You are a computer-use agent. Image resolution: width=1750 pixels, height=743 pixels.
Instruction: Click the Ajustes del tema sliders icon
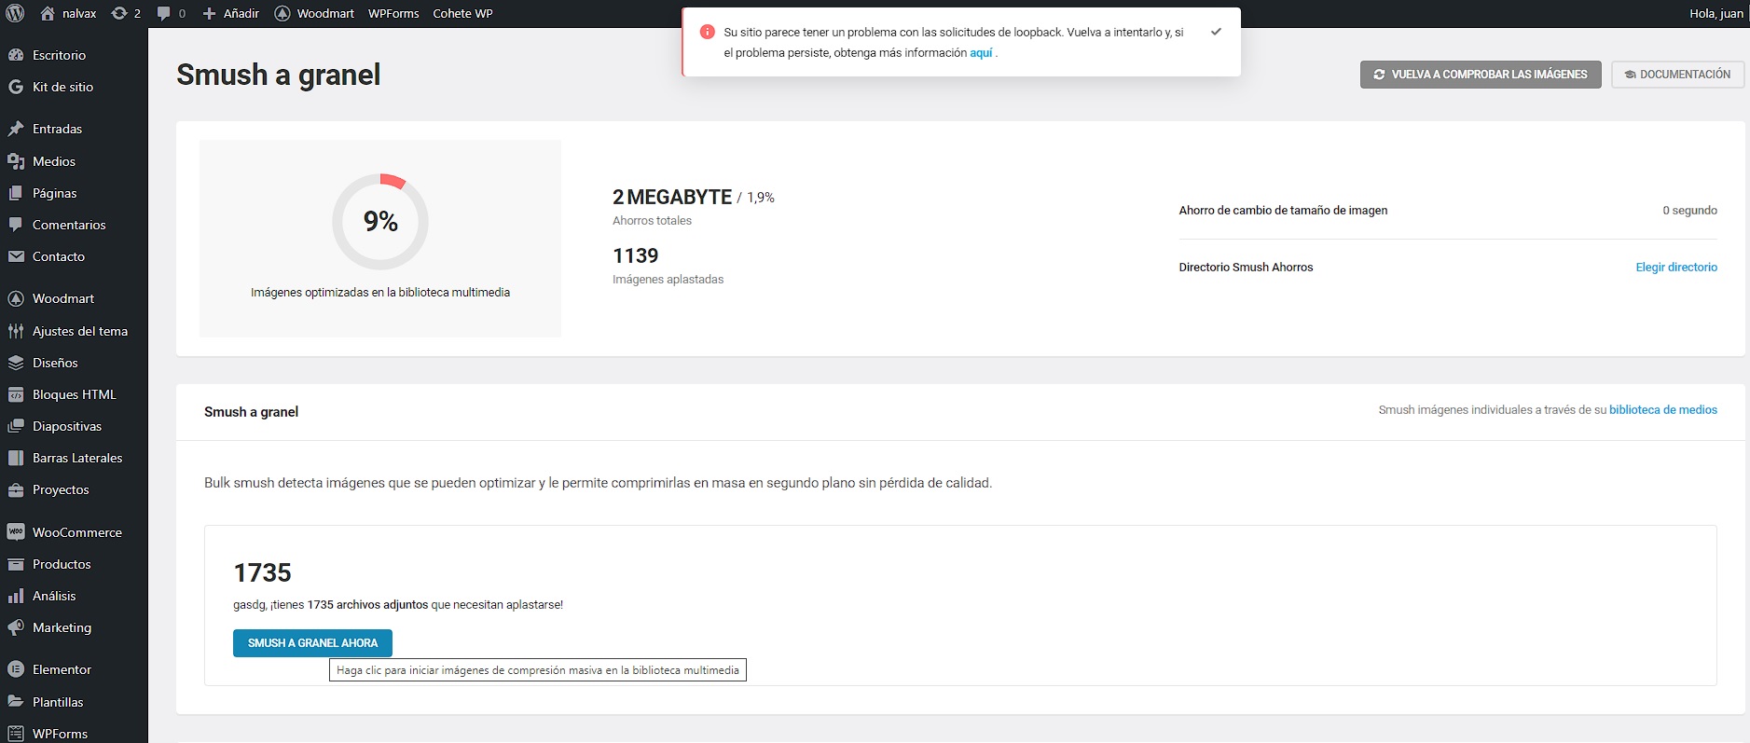pos(16,331)
